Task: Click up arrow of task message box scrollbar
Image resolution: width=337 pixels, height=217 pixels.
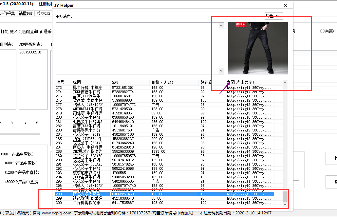Action: [x=221, y=26]
